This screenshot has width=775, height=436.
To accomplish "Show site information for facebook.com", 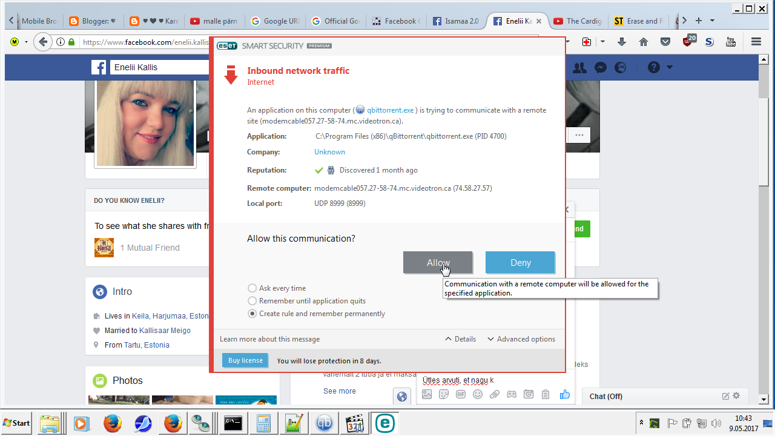I will click(x=61, y=42).
